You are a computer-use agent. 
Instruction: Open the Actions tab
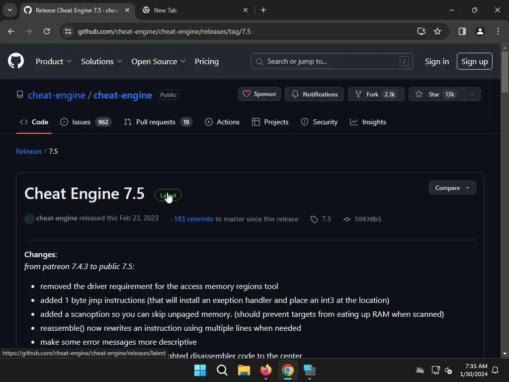point(222,122)
